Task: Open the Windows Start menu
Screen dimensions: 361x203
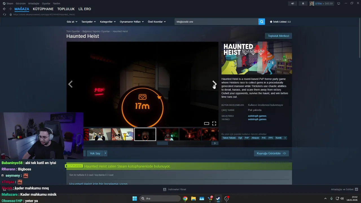Action: click(135, 198)
